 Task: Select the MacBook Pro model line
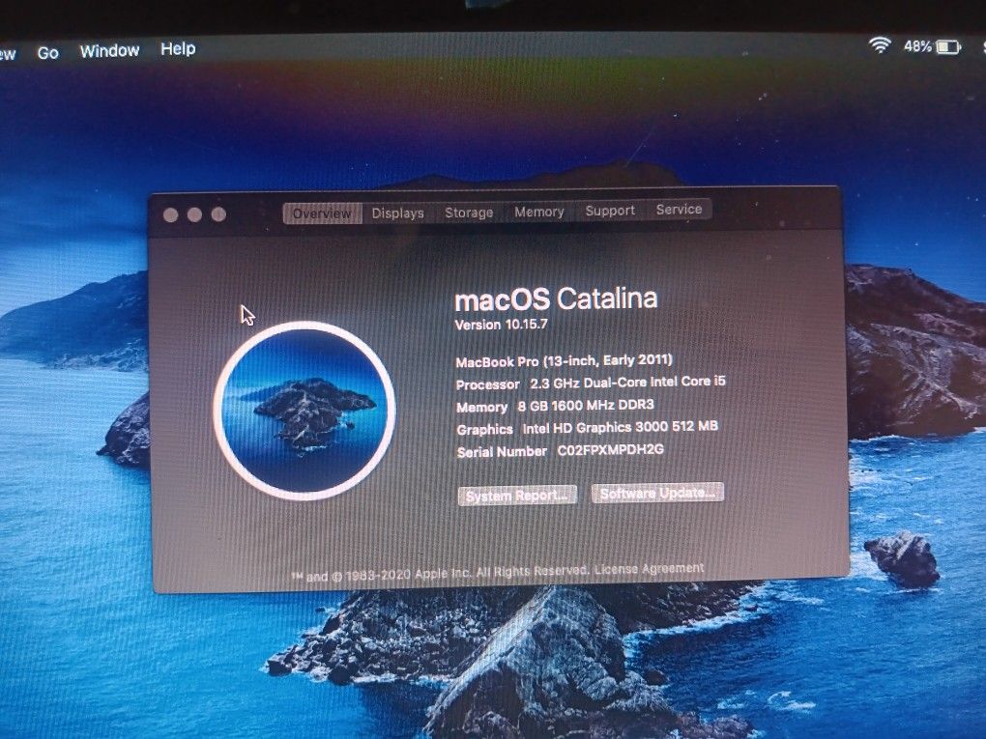(x=565, y=360)
